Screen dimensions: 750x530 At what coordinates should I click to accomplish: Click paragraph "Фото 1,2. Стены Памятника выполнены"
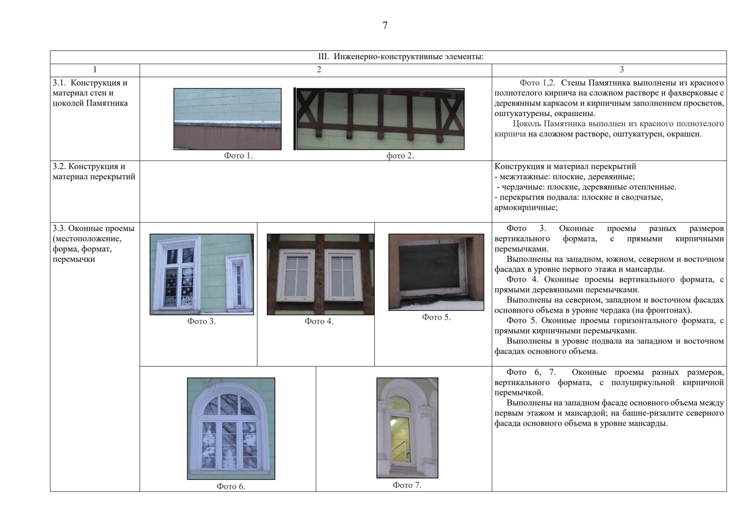click(609, 98)
